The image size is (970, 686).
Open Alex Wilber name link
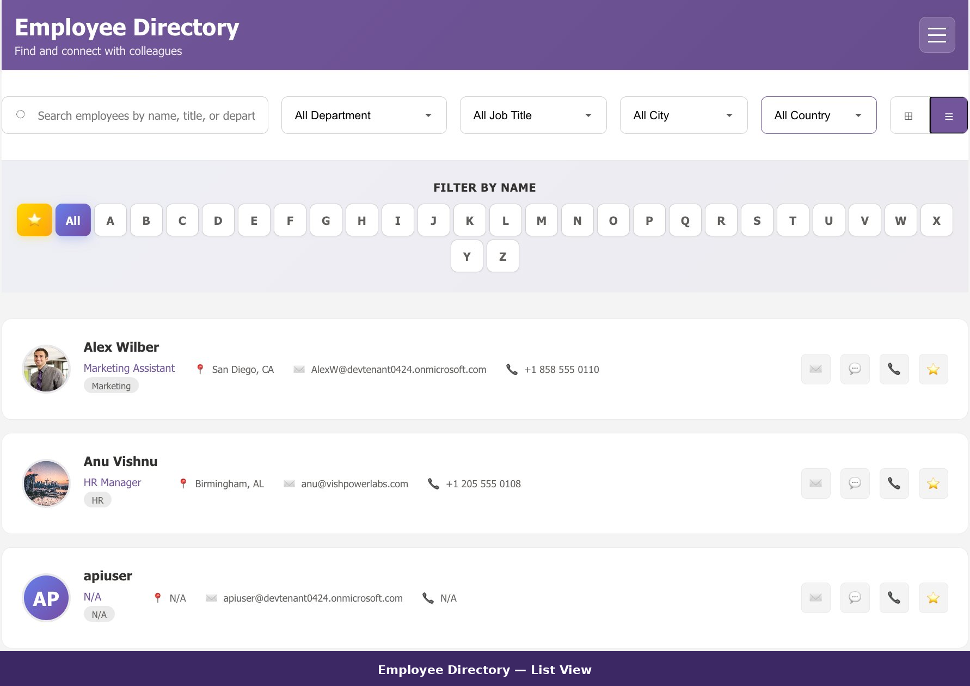click(x=121, y=347)
